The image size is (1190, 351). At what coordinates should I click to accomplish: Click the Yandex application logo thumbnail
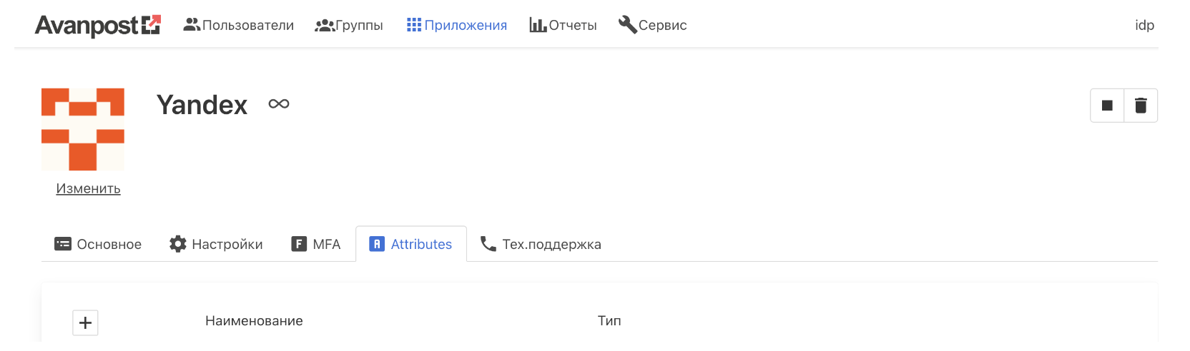pyautogui.click(x=83, y=129)
